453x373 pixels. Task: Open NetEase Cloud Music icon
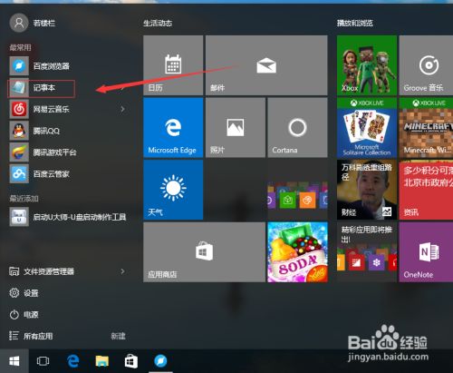(x=19, y=109)
